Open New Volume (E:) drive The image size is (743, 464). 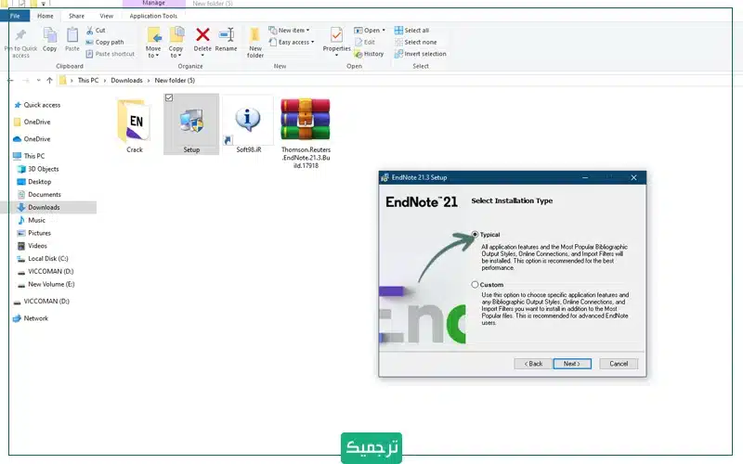46,284
